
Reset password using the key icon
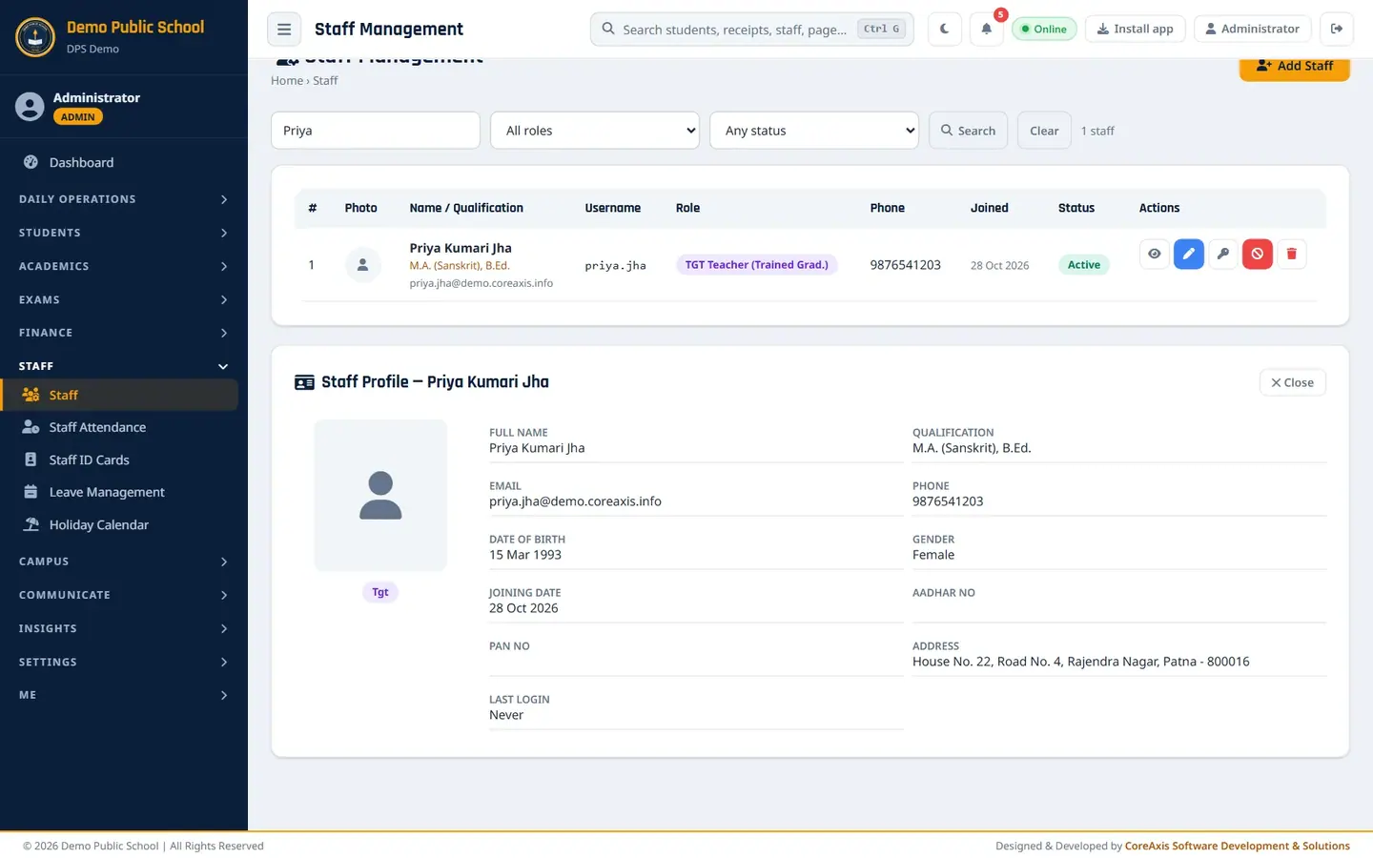[1222, 254]
